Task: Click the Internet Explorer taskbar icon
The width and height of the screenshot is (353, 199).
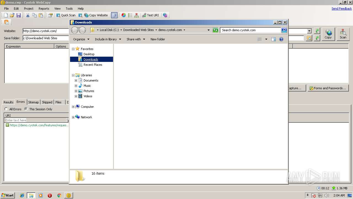Action: pos(22,195)
